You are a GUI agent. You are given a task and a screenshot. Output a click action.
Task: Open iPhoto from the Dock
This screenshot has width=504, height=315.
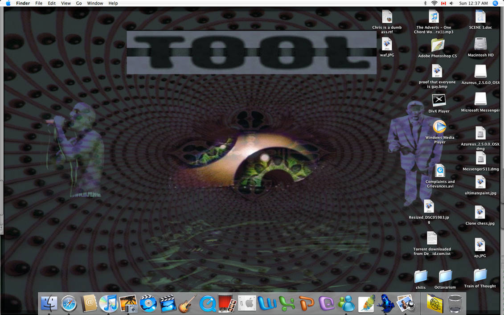pos(128,303)
